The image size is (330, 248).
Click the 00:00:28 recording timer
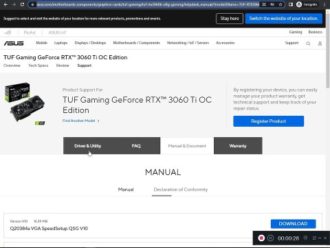click(288, 238)
